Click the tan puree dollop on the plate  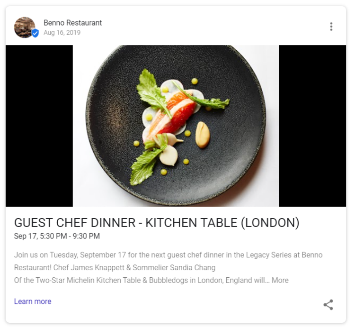pyautogui.click(x=203, y=135)
